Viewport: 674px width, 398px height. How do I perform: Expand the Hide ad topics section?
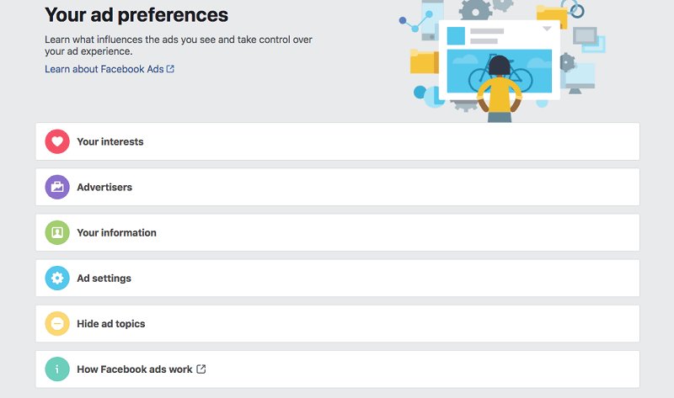pos(338,324)
